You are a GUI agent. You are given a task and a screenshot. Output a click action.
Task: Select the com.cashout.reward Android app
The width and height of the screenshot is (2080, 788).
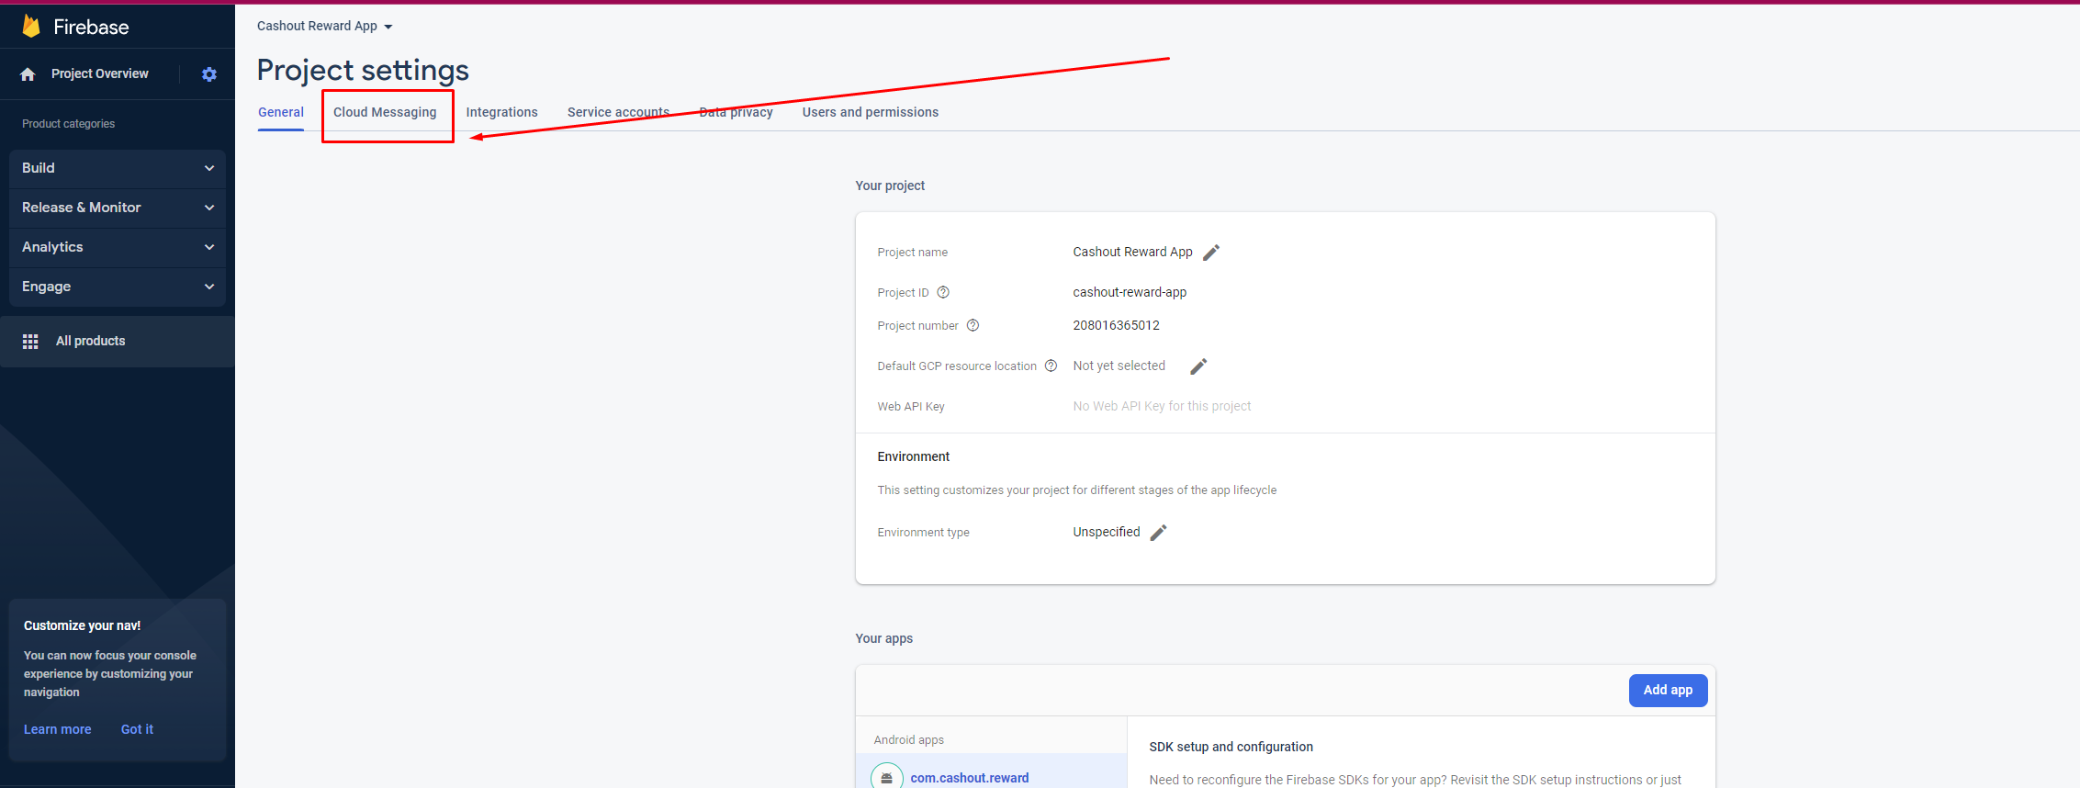969,778
